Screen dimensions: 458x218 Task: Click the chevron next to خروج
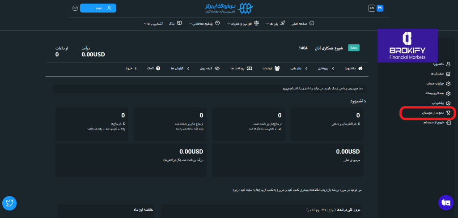click(136, 68)
